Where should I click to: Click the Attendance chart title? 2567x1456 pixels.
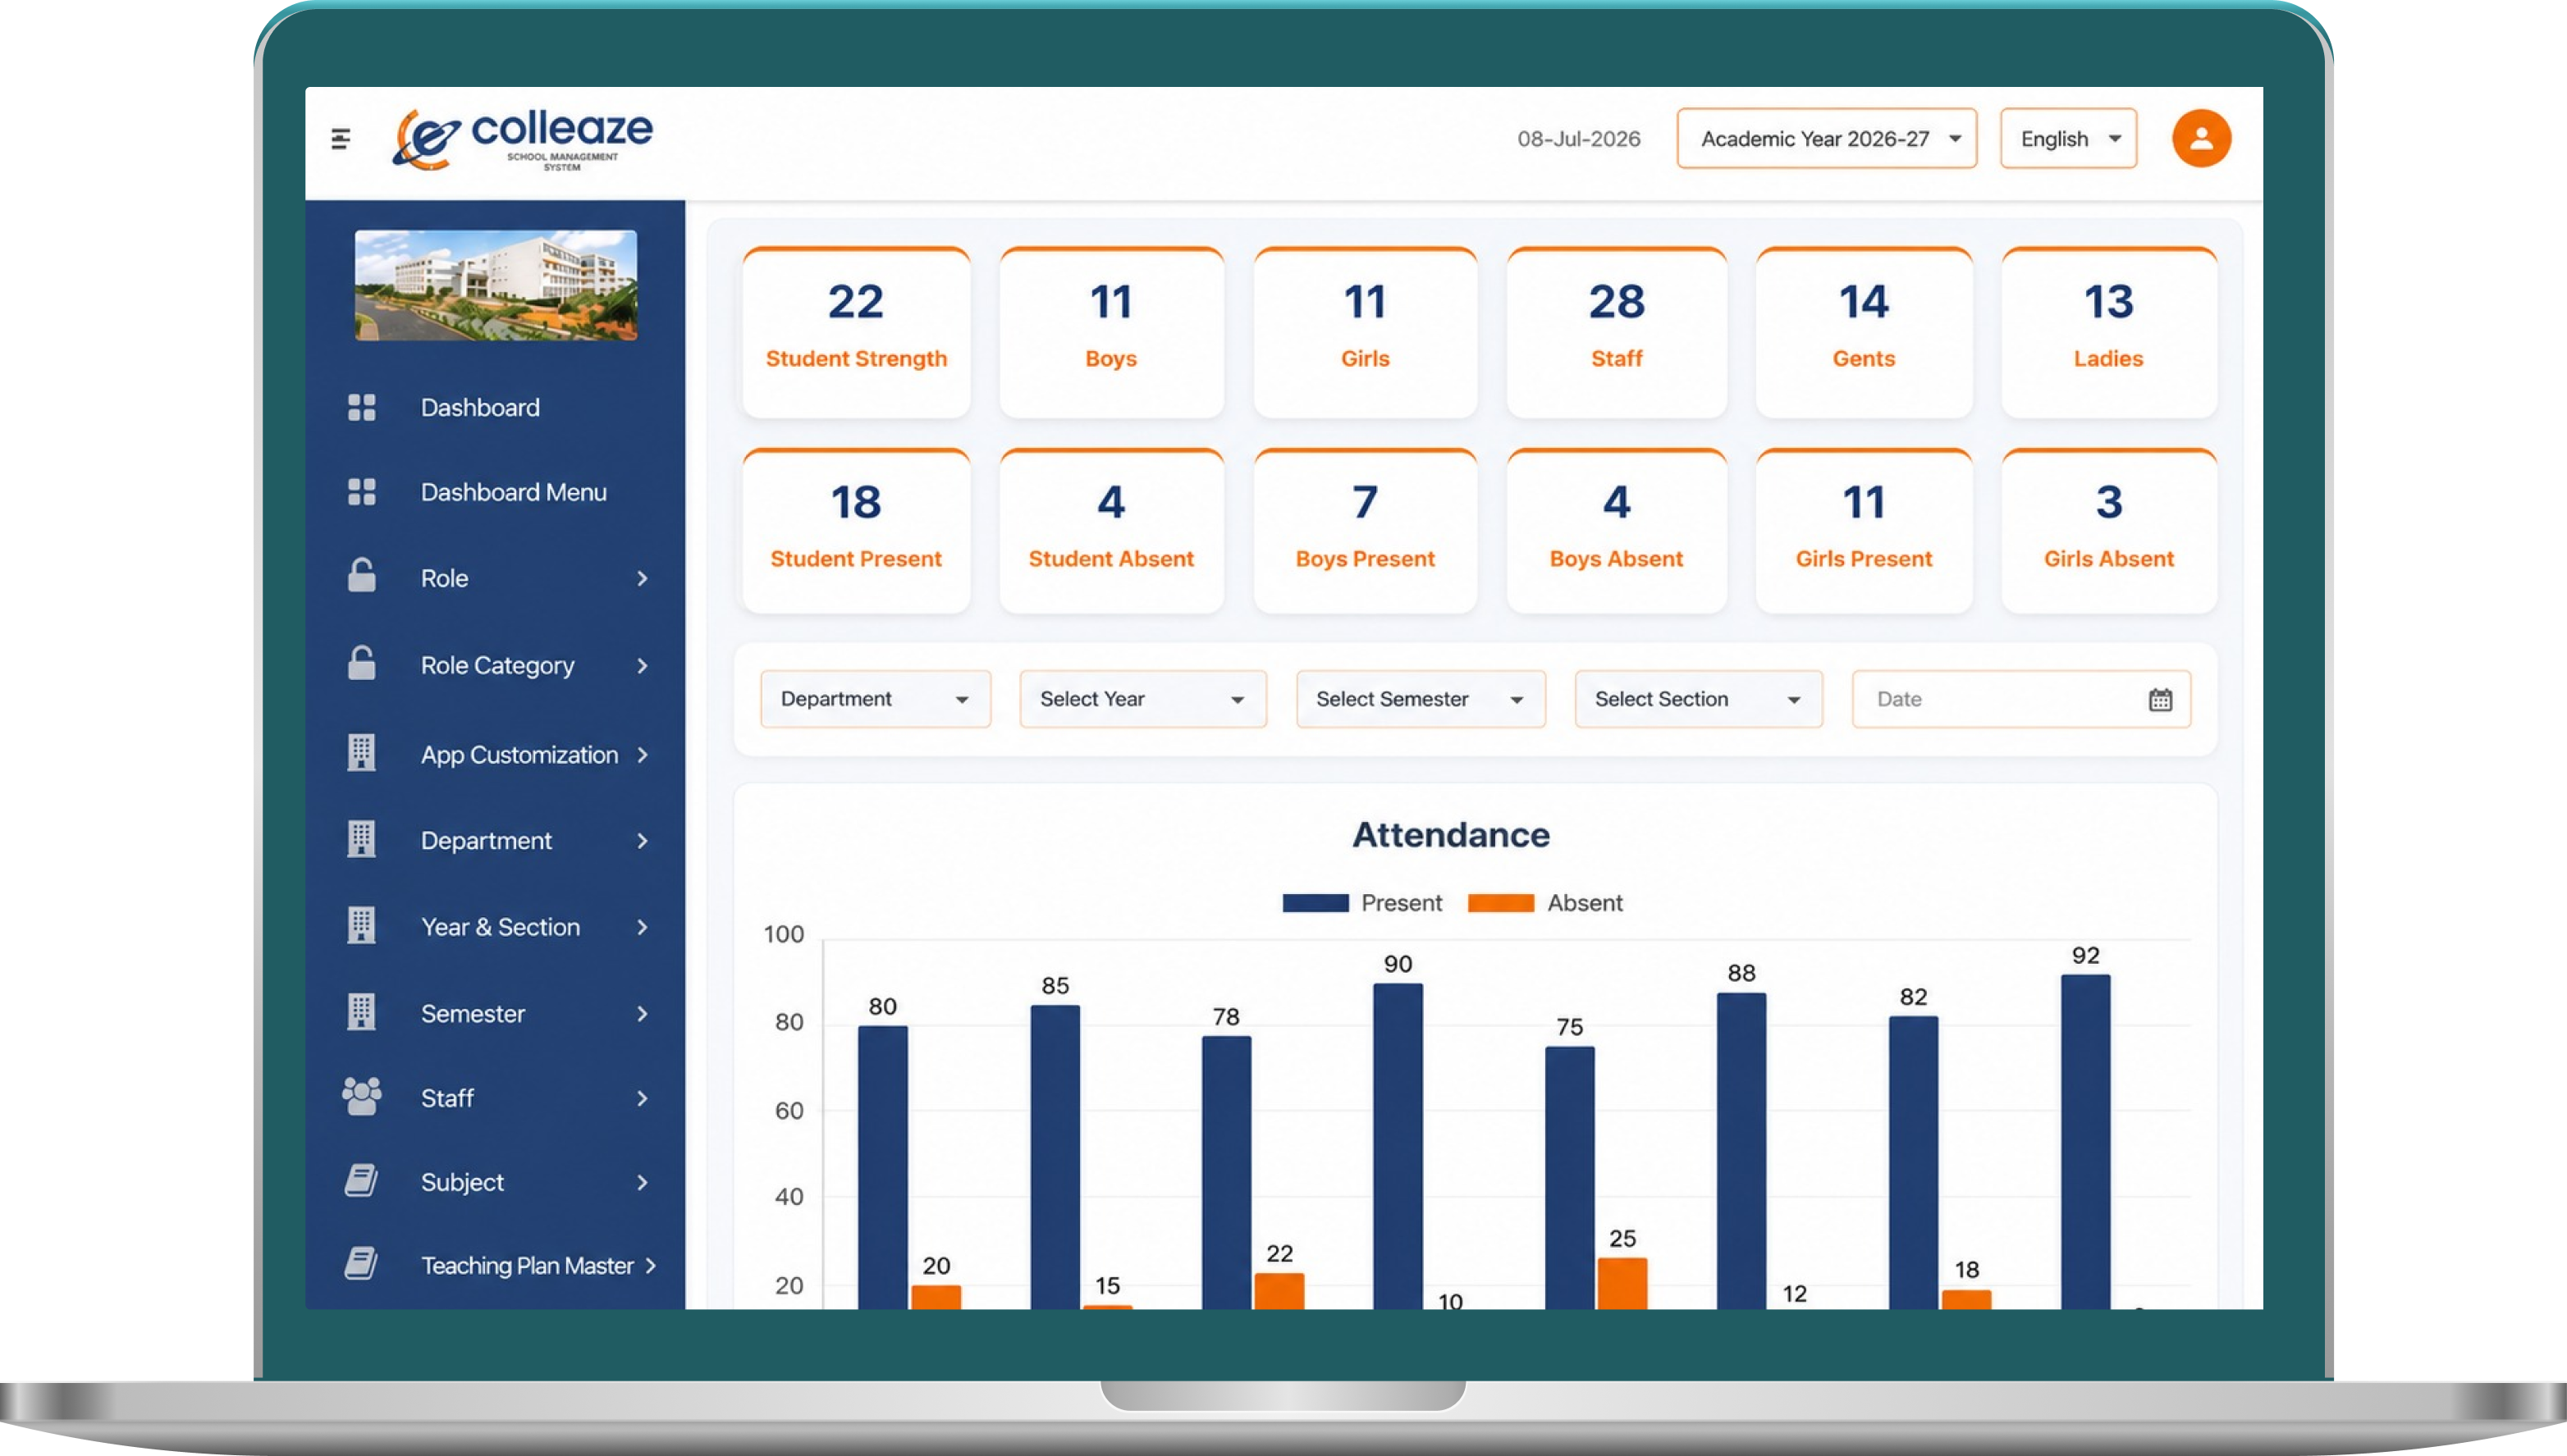tap(1451, 835)
